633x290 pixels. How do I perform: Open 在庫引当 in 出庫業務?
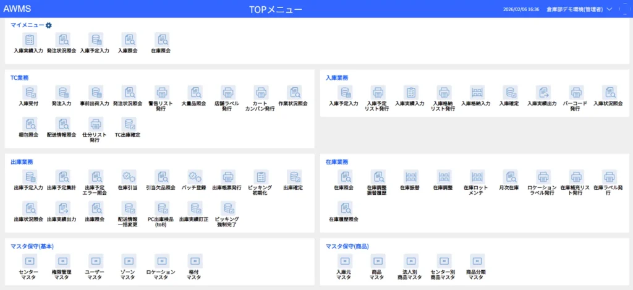[x=127, y=177]
